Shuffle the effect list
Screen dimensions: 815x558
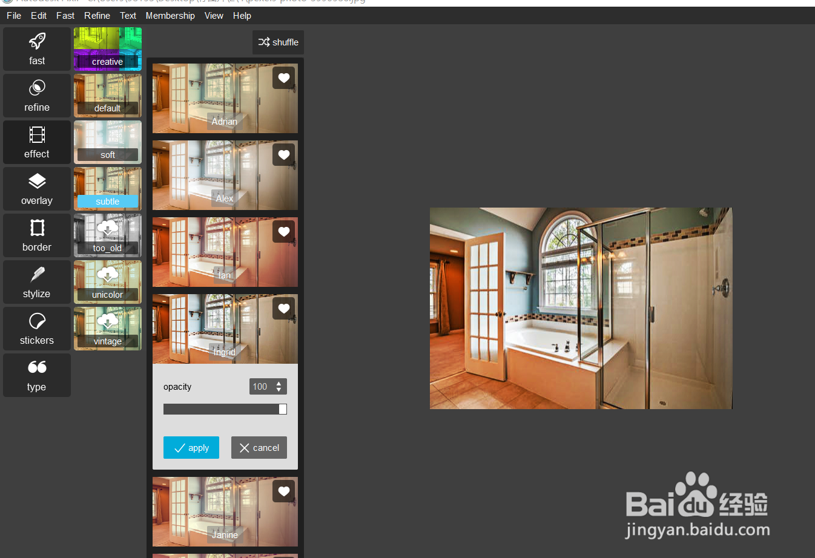click(279, 42)
